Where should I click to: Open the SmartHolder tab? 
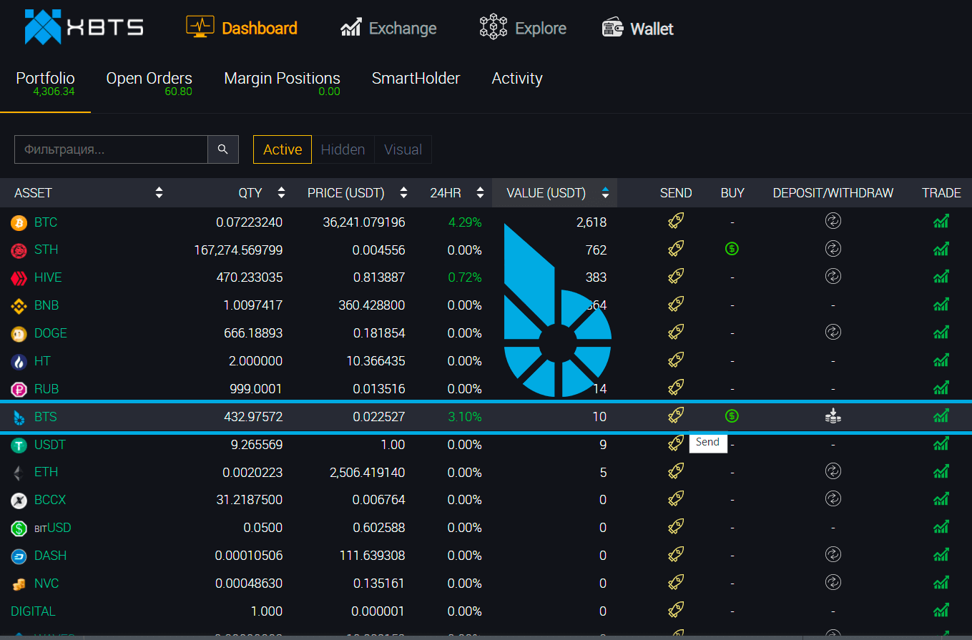click(x=416, y=79)
